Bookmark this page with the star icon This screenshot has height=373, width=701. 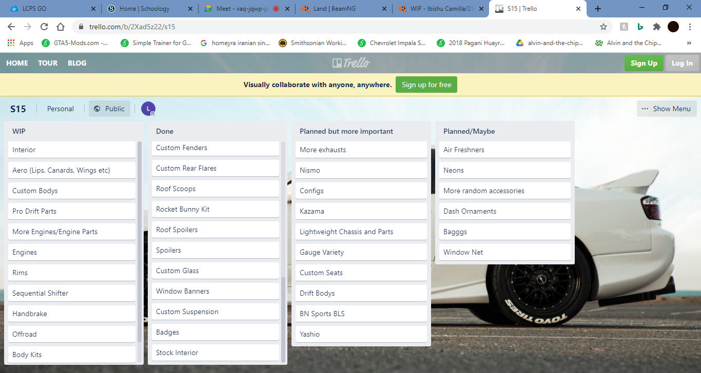pyautogui.click(x=603, y=27)
